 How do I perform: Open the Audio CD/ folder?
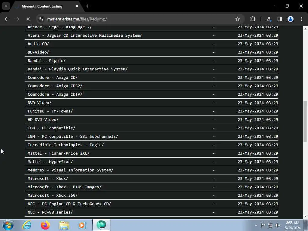pos(38,44)
